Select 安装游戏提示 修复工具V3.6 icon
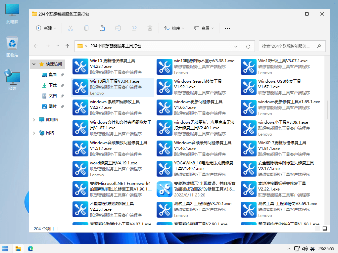Viewport: 338px width, 253px height. tap(165, 189)
